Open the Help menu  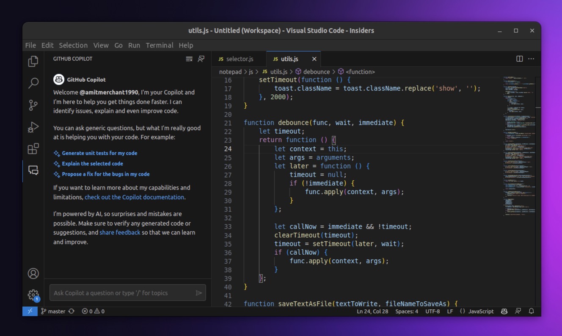(186, 45)
